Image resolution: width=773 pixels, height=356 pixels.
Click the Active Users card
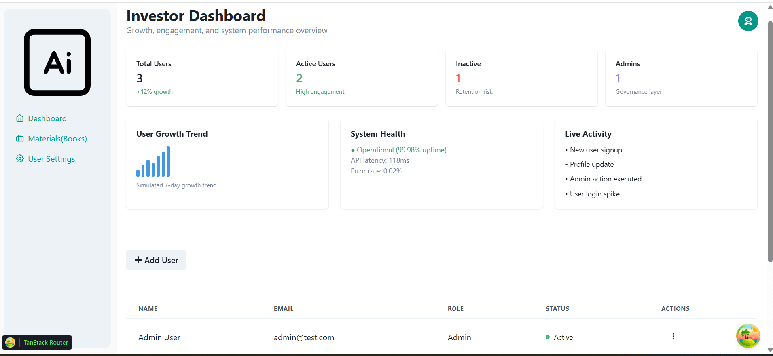point(362,77)
